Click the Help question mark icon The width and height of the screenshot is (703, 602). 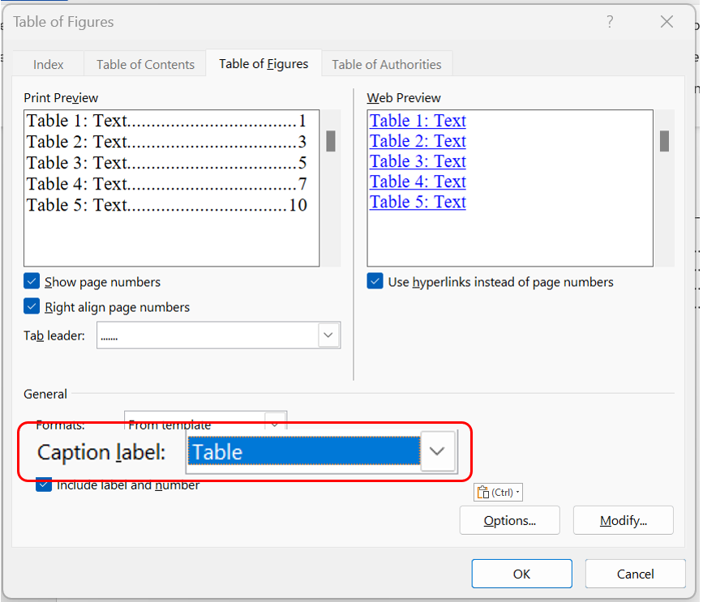610,22
